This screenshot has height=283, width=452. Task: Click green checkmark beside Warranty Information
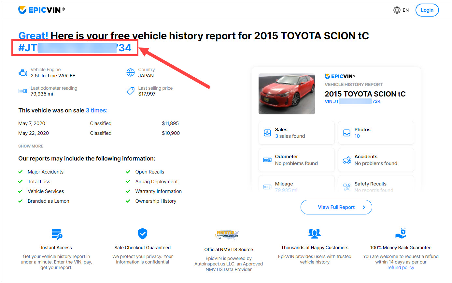(x=128, y=191)
